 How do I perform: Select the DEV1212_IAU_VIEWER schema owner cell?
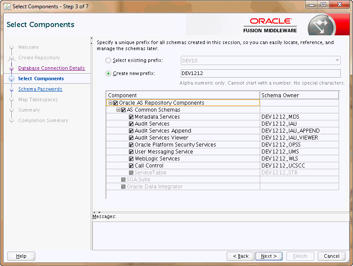[299, 138]
